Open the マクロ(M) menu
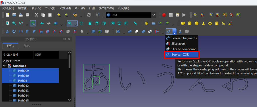The image size is (257, 107). [65, 8]
